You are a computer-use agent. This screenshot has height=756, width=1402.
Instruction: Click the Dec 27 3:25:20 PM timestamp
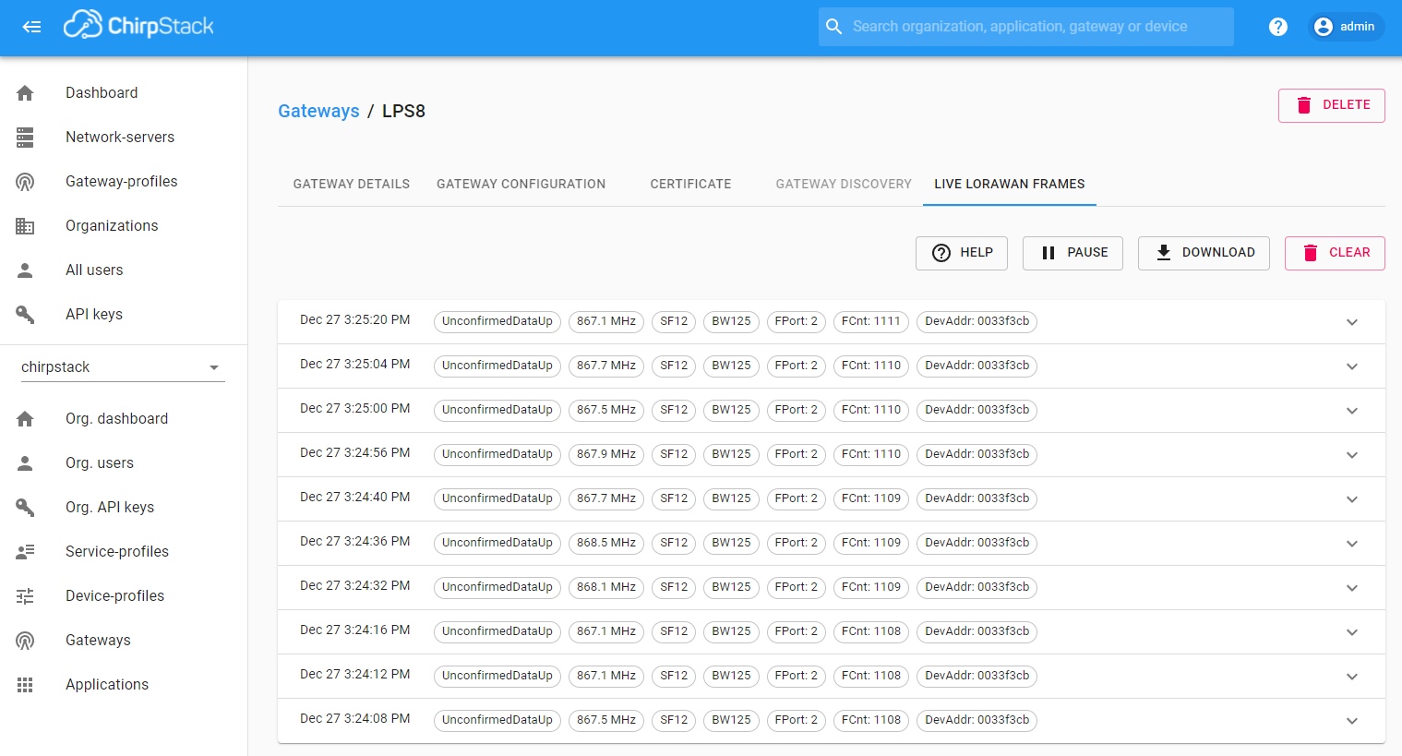point(355,320)
